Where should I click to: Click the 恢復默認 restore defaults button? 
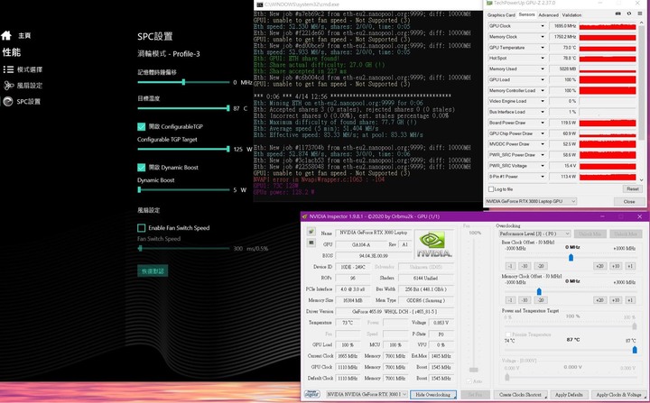point(153,270)
